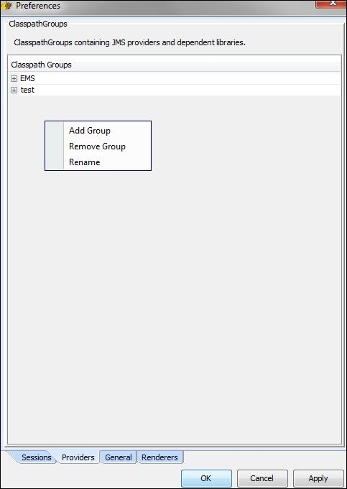Select the Providers tab
Viewport: 347px width, 489px height.
click(78, 457)
